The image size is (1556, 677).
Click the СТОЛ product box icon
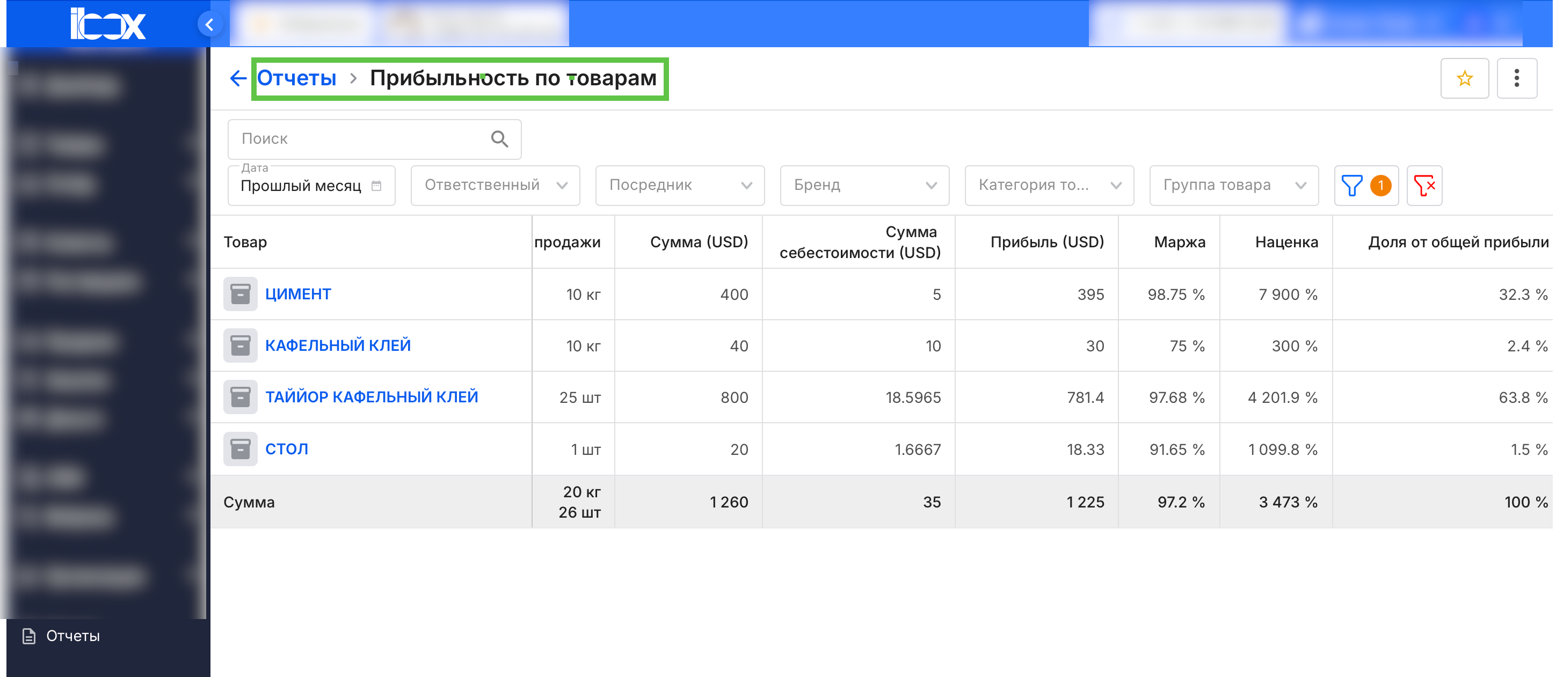click(241, 449)
